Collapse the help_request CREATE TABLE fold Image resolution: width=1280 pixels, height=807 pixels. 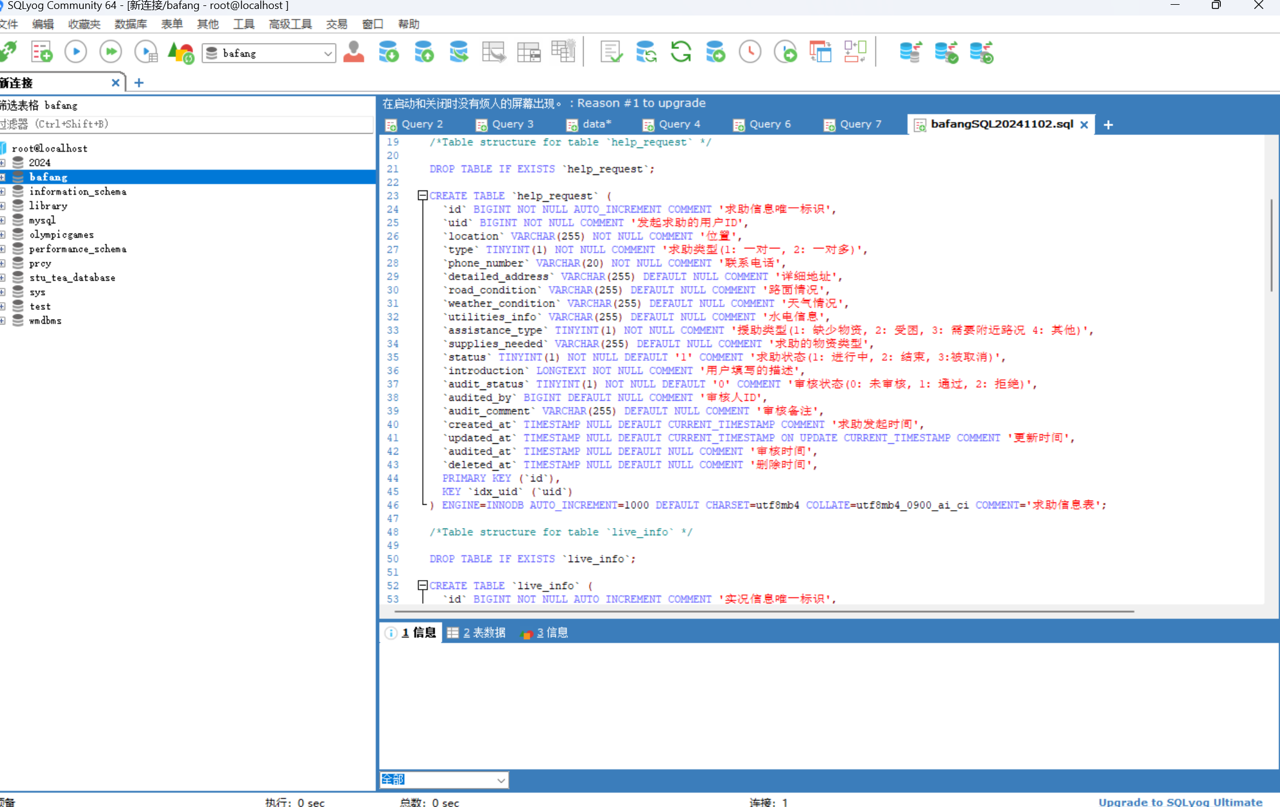pos(423,195)
